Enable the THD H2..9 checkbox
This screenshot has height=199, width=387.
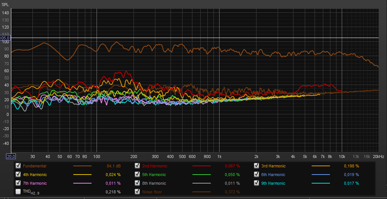pyautogui.click(x=18, y=192)
